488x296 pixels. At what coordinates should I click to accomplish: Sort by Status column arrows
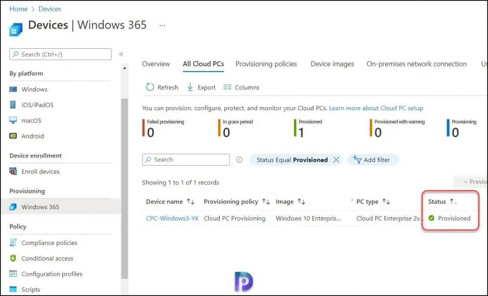tap(454, 201)
